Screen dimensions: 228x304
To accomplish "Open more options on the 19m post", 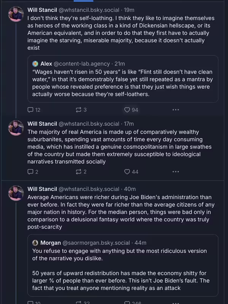I will pyautogui.click(x=176, y=110).
